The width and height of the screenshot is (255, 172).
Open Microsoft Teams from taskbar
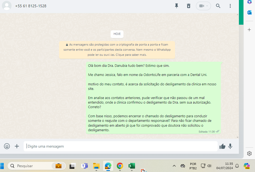pyautogui.click(x=85, y=166)
